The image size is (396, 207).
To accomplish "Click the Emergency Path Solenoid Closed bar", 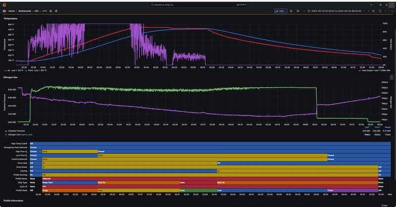I will point(210,148).
